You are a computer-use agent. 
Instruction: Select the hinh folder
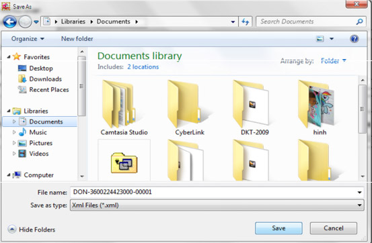(320, 108)
